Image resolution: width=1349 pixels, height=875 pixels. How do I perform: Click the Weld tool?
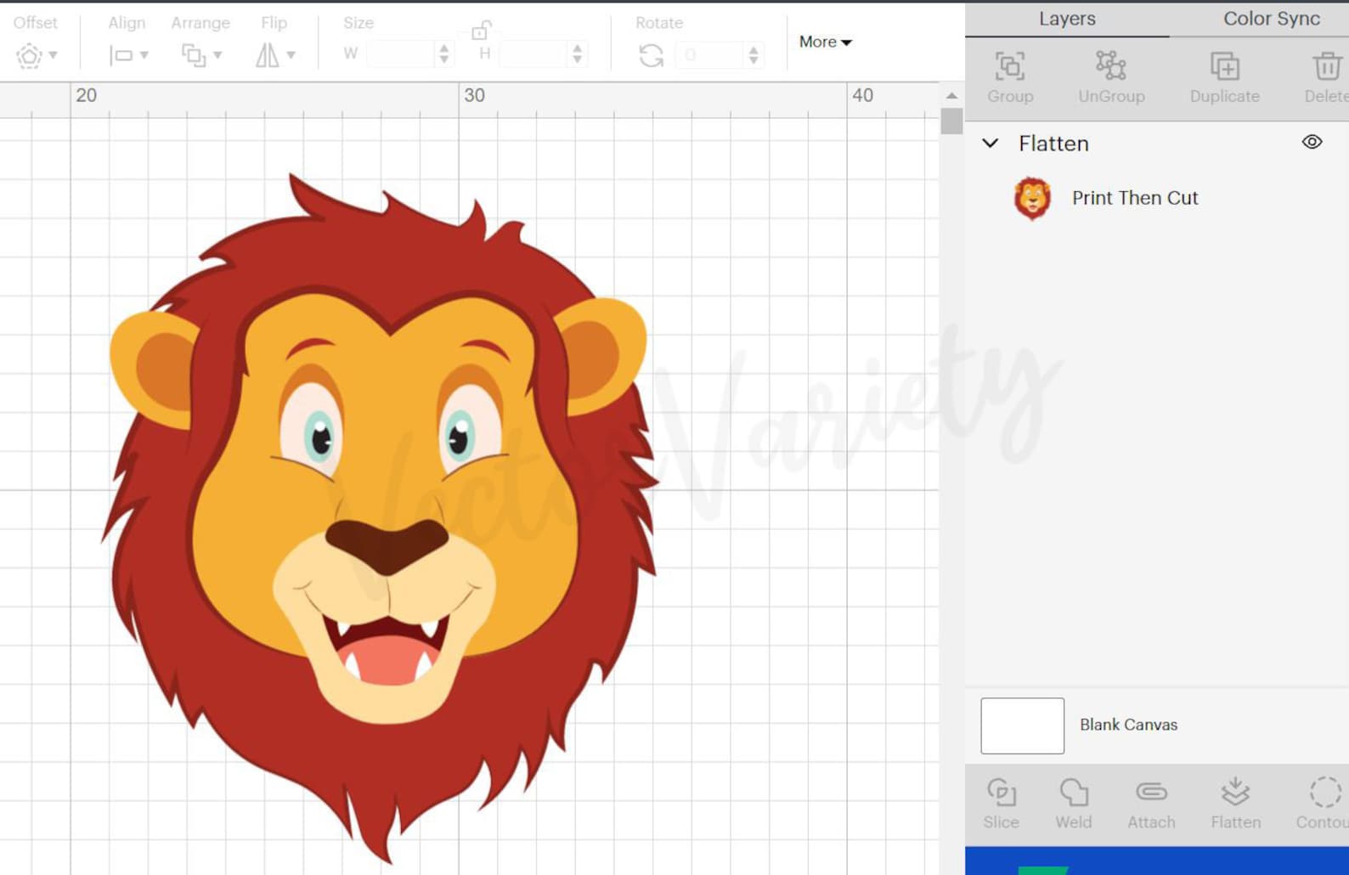(x=1074, y=803)
